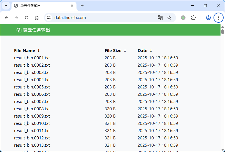Open the result_bin.0001.txt file
225x152 pixels.
pos(32,58)
